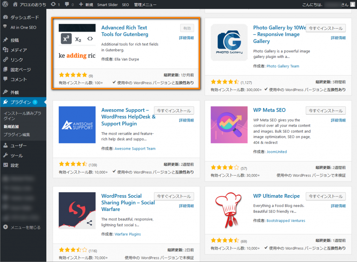Open the 設定 settings menu
This screenshot has width=357, height=262.
coord(15,165)
